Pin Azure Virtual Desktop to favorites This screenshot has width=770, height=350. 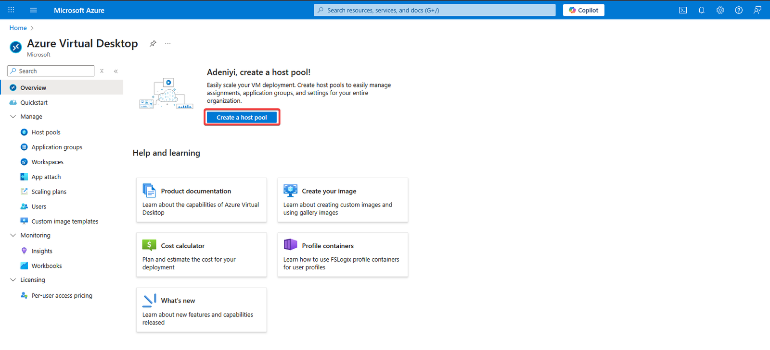click(x=153, y=44)
